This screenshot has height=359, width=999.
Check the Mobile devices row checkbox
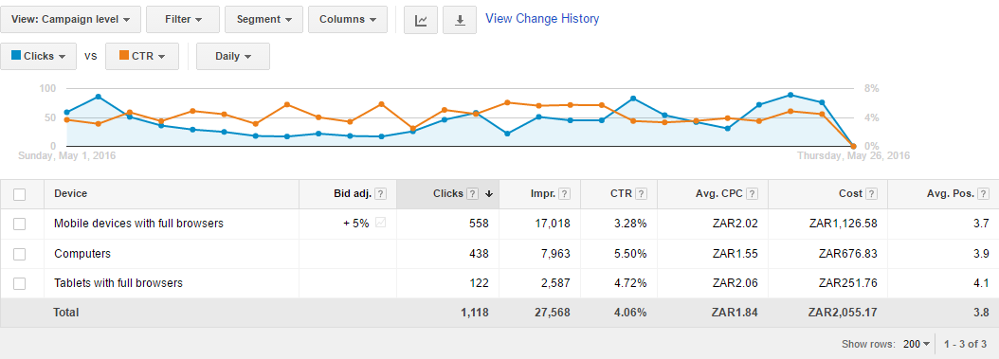pyautogui.click(x=20, y=224)
